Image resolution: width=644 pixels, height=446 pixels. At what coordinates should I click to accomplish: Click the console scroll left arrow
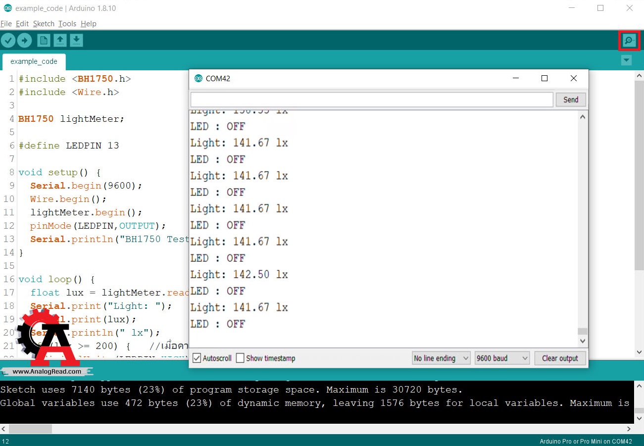[x=4, y=429]
